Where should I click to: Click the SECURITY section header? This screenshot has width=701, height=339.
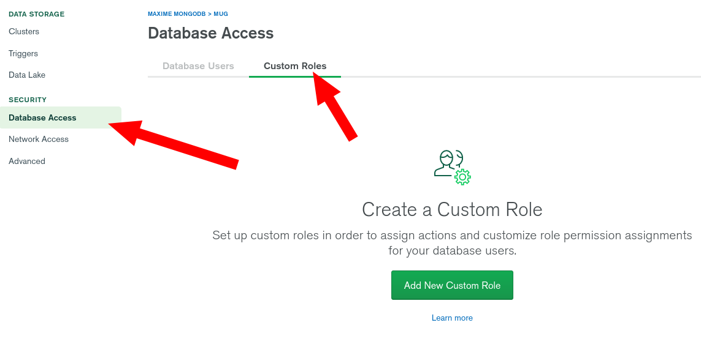pos(28,100)
